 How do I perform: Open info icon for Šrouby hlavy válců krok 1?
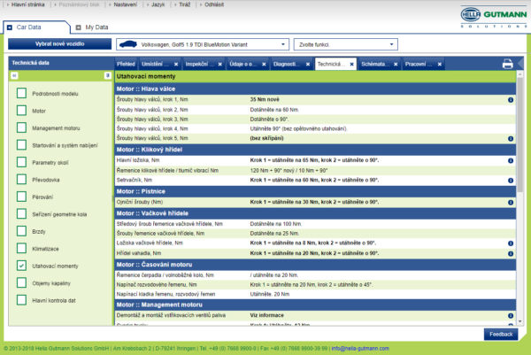tap(511, 100)
